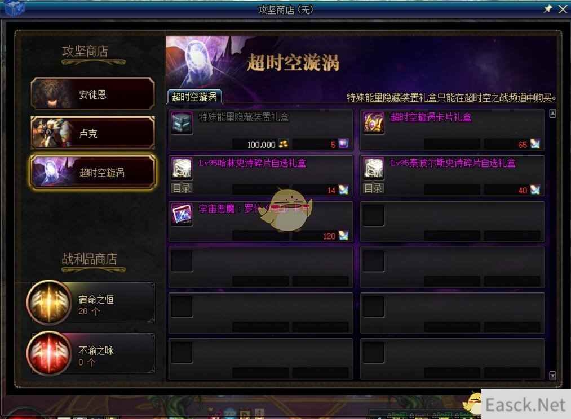This screenshot has width=571, height=419.
Task: Select the Lv95哈林史诗碎片自选礼盒 icon
Action: [182, 169]
